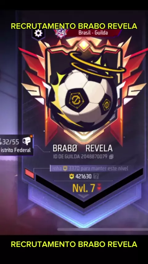Click the red down arrows beside Nvl. 7
The image size is (148, 264).
click(99, 188)
